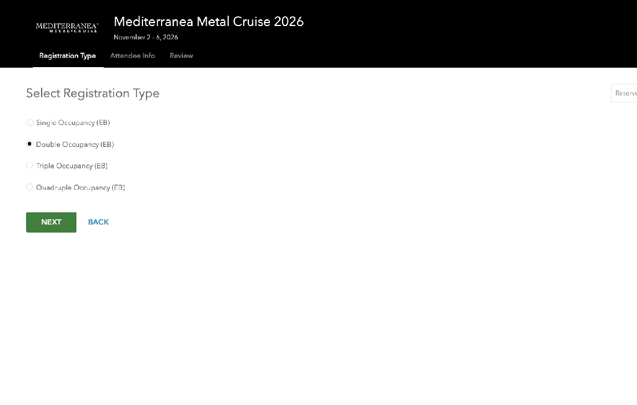Click the Reserve box at right edge
The height and width of the screenshot is (405, 637).
click(x=625, y=93)
